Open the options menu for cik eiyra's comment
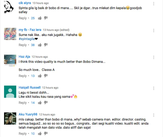The image size is (163, 137). 154,4
